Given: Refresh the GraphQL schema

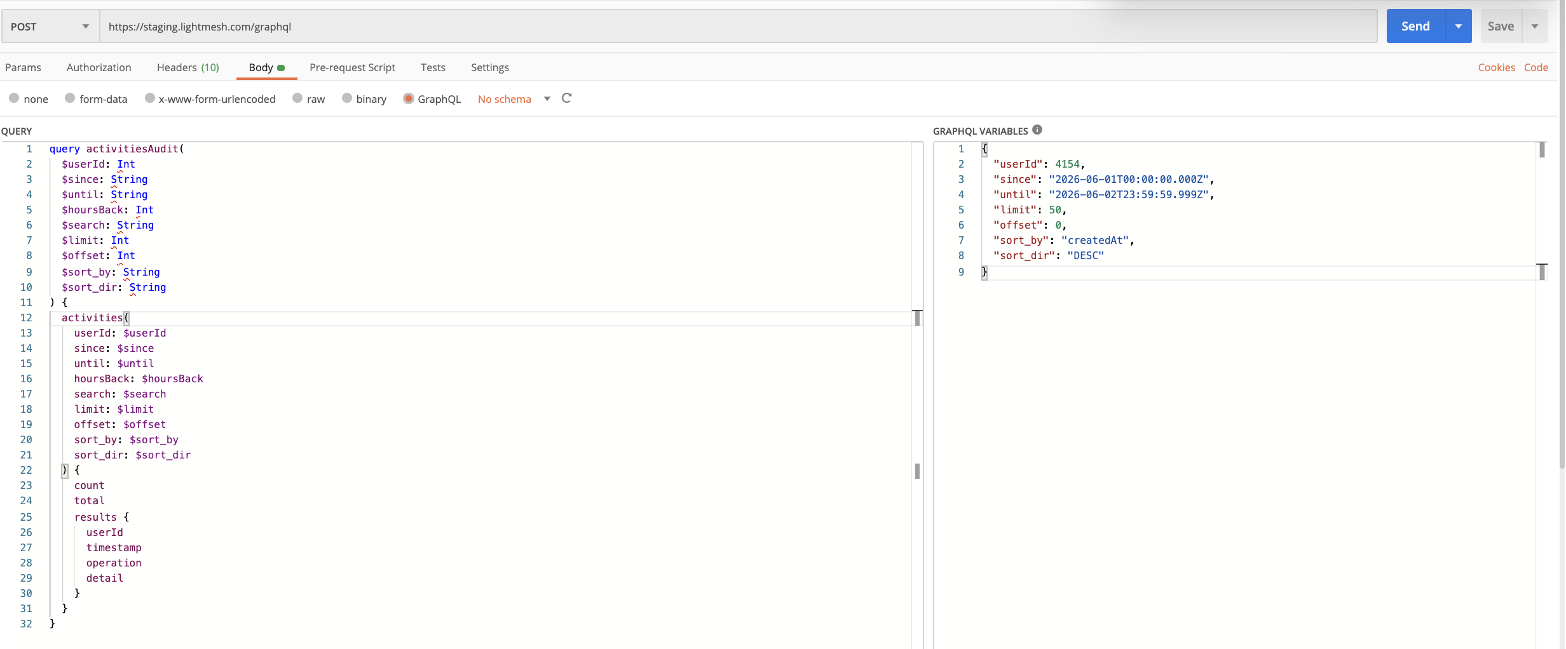Looking at the screenshot, I should click(567, 98).
